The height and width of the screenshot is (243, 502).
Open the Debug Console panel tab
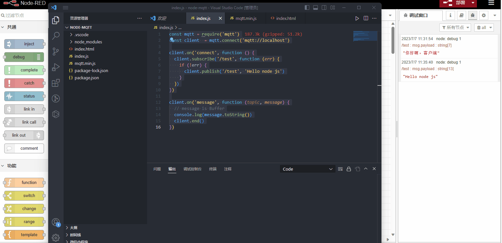192,169
